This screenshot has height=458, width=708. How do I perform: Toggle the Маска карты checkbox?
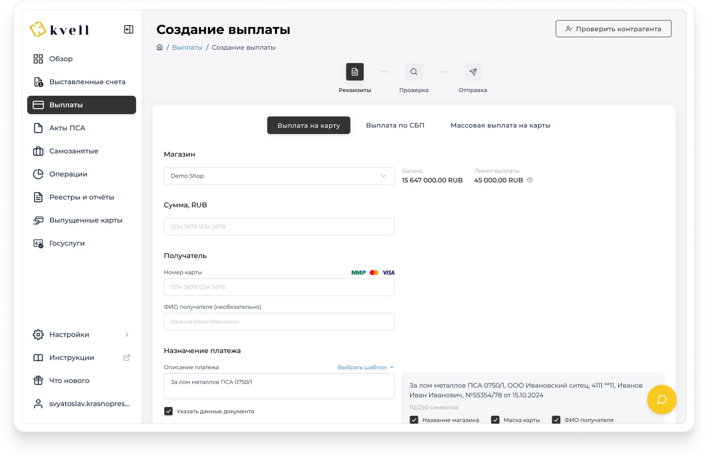click(495, 420)
